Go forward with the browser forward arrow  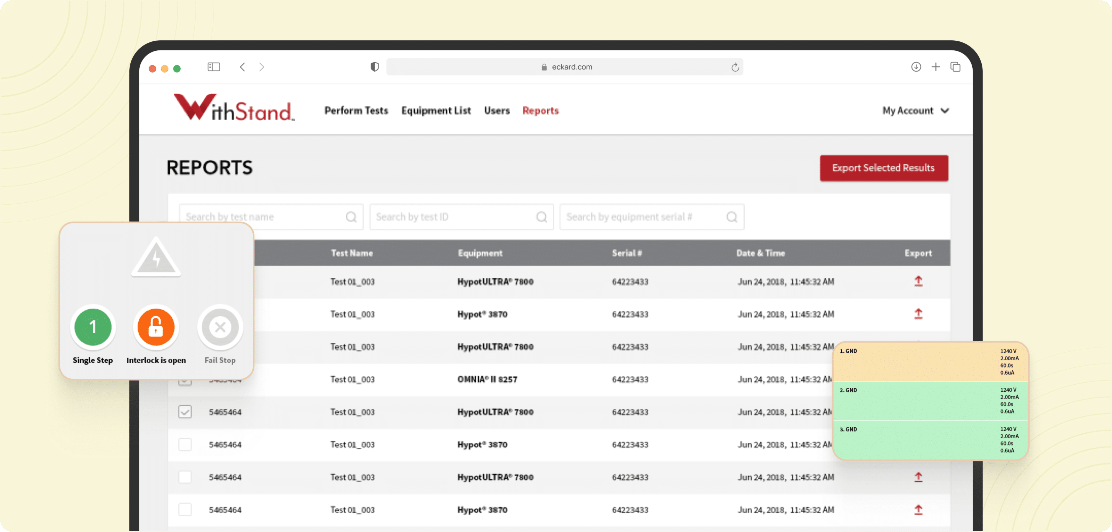coord(262,67)
